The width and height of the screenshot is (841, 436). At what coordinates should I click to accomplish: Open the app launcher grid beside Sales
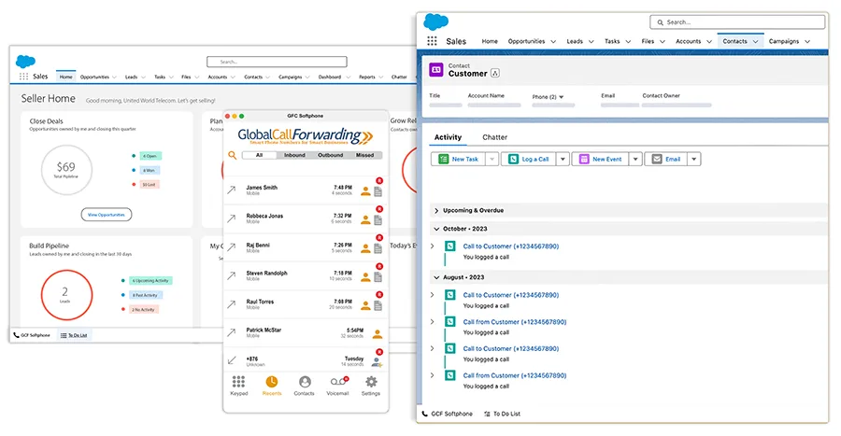(x=432, y=42)
